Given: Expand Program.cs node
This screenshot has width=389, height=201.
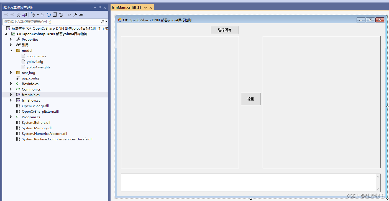Looking at the screenshot, I should [11, 117].
